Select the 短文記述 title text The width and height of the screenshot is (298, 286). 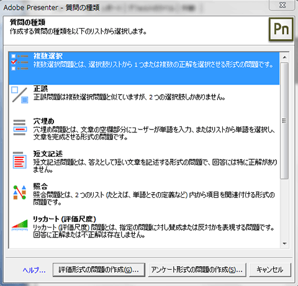[48, 154]
